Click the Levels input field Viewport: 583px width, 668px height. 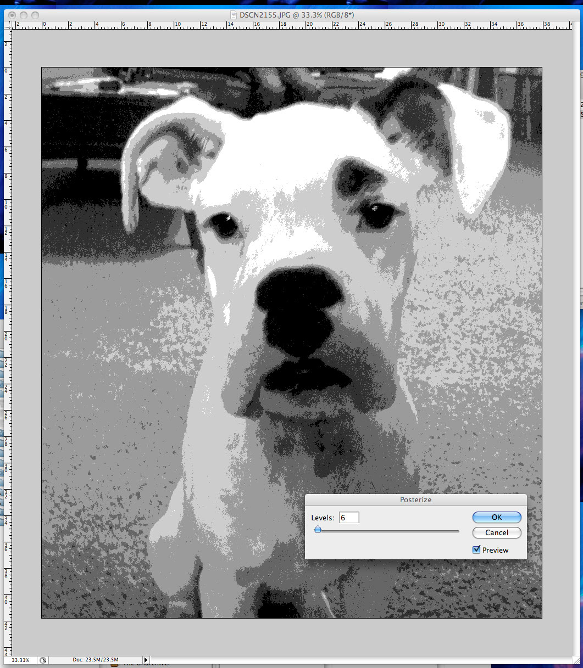[349, 518]
